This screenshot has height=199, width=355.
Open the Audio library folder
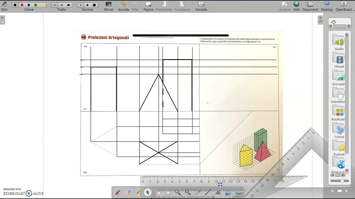click(x=339, y=43)
